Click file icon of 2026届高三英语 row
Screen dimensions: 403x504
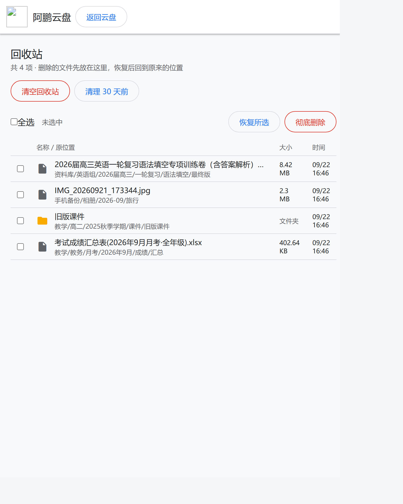pyautogui.click(x=42, y=169)
